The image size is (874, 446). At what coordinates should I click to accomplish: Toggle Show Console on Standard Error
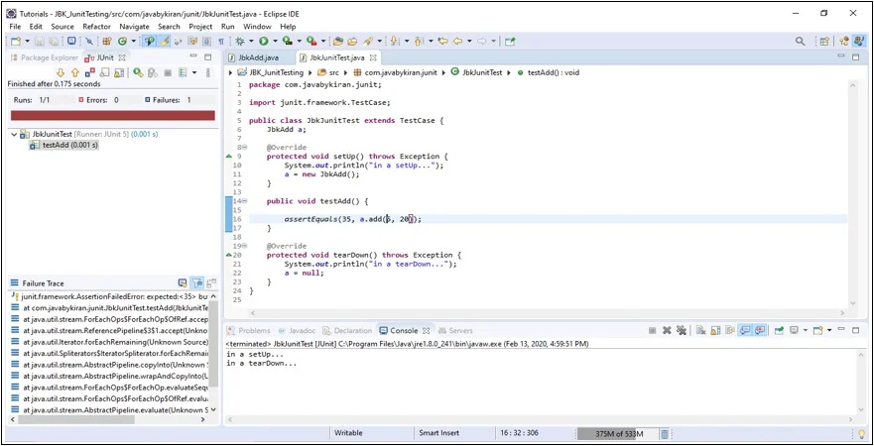click(760, 330)
